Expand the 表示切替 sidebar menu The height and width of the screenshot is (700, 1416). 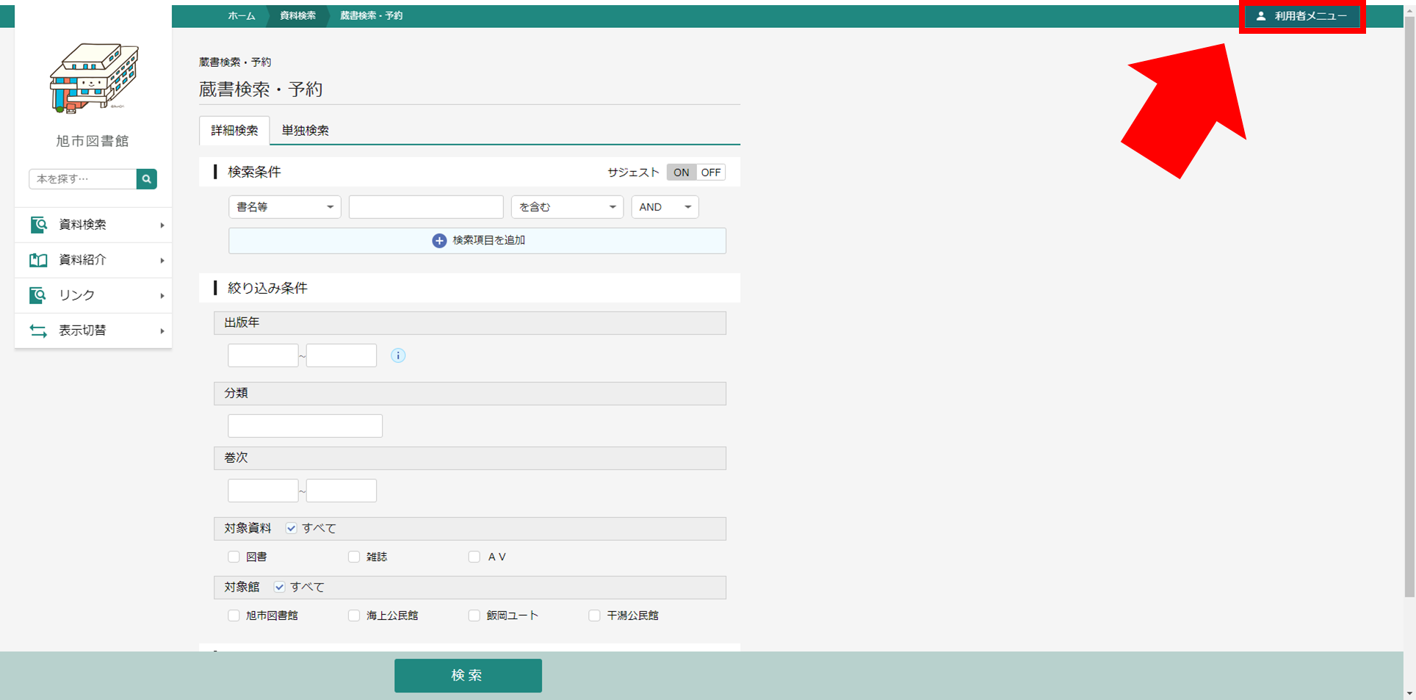coord(93,331)
